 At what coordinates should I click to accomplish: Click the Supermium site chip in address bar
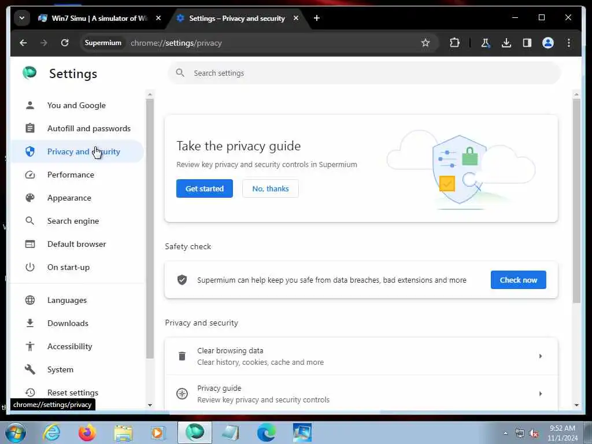click(103, 43)
